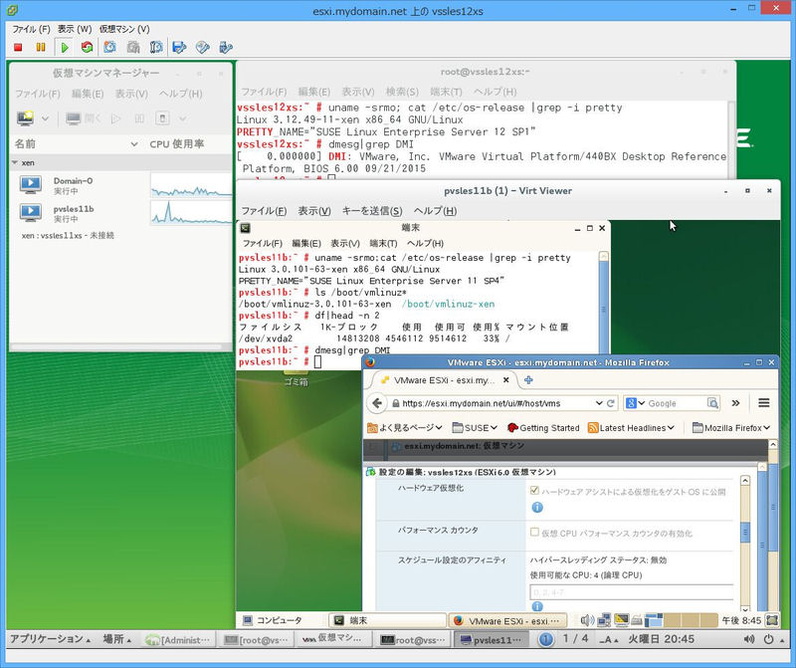Screen dimensions: 796x668
Task: Select the pvsles11b VM row in manager
Action: click(120, 213)
